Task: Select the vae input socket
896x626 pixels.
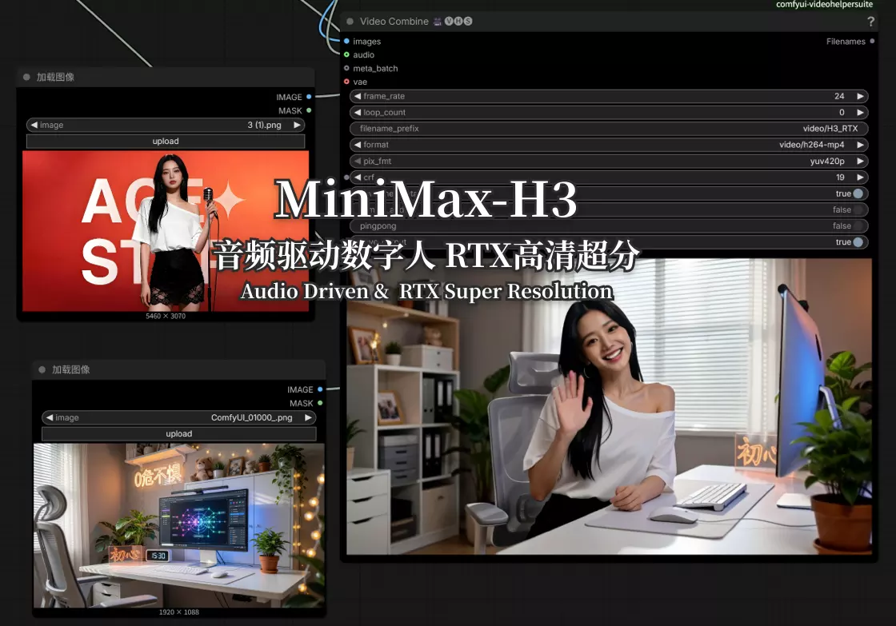Action: 346,82
